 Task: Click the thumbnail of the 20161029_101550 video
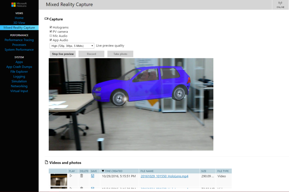[59, 180]
